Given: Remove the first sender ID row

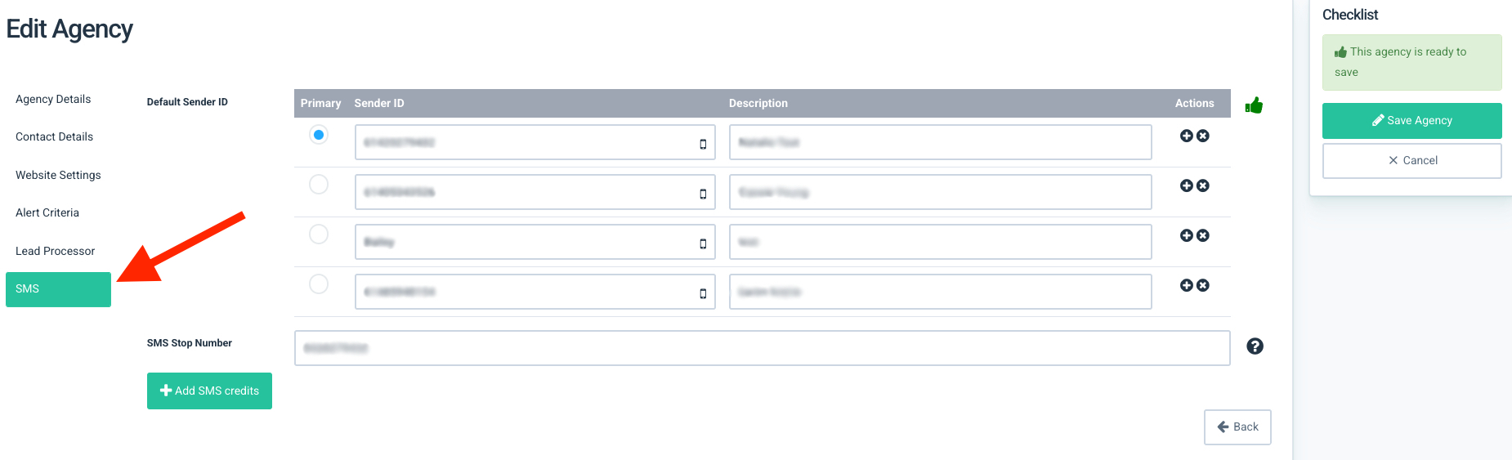Looking at the screenshot, I should click(x=1203, y=136).
